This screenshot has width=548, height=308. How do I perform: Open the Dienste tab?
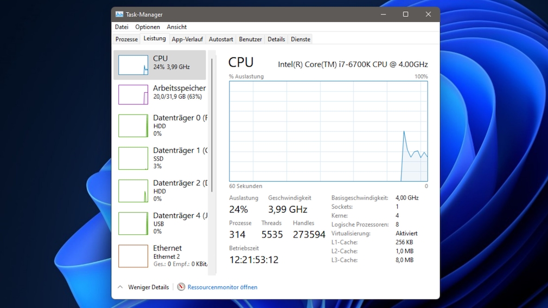[x=301, y=40]
